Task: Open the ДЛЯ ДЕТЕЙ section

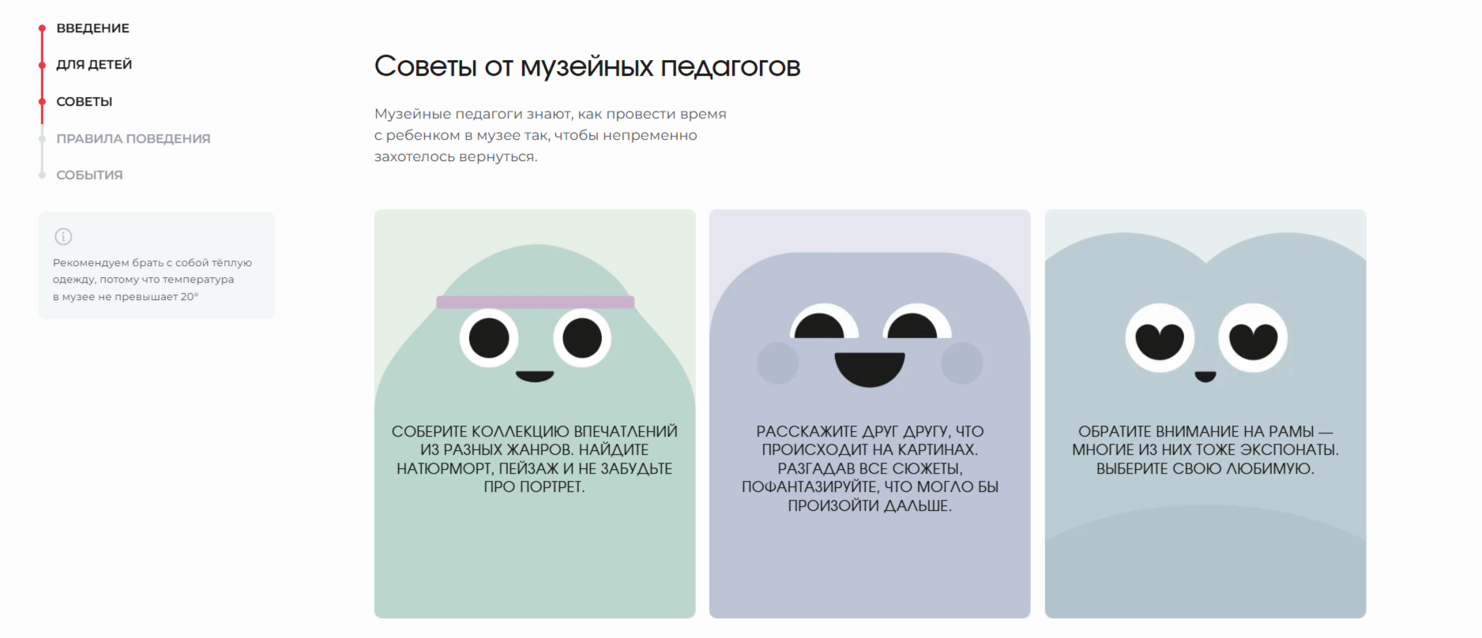Action: tap(94, 65)
